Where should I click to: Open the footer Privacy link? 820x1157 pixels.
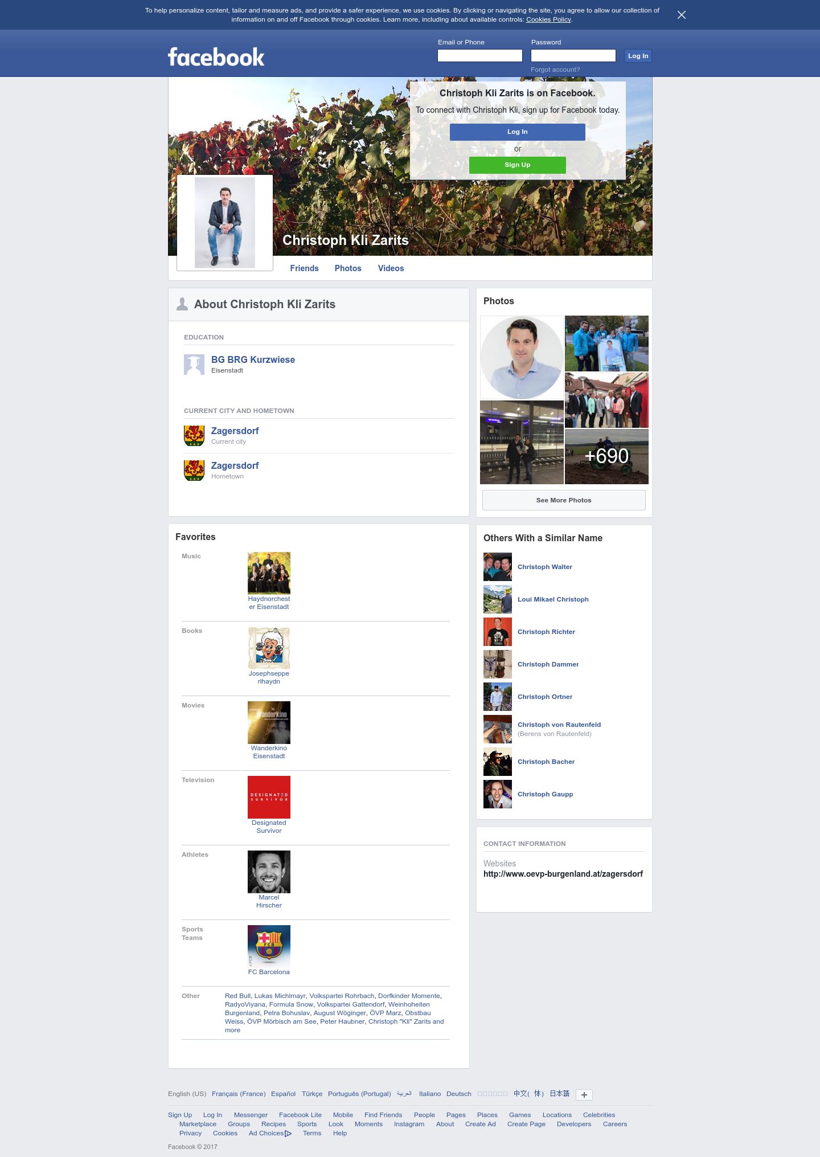pos(190,1133)
